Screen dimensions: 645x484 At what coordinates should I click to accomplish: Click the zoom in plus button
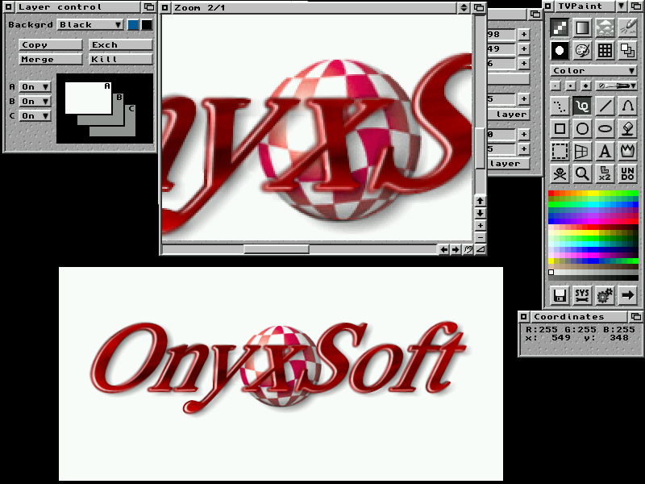pos(480,226)
